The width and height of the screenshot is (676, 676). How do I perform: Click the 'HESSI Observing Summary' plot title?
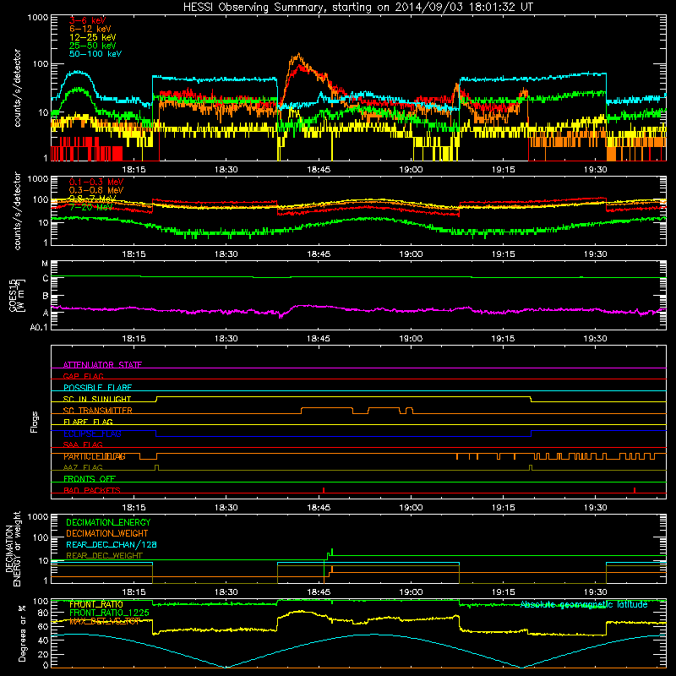coord(358,8)
